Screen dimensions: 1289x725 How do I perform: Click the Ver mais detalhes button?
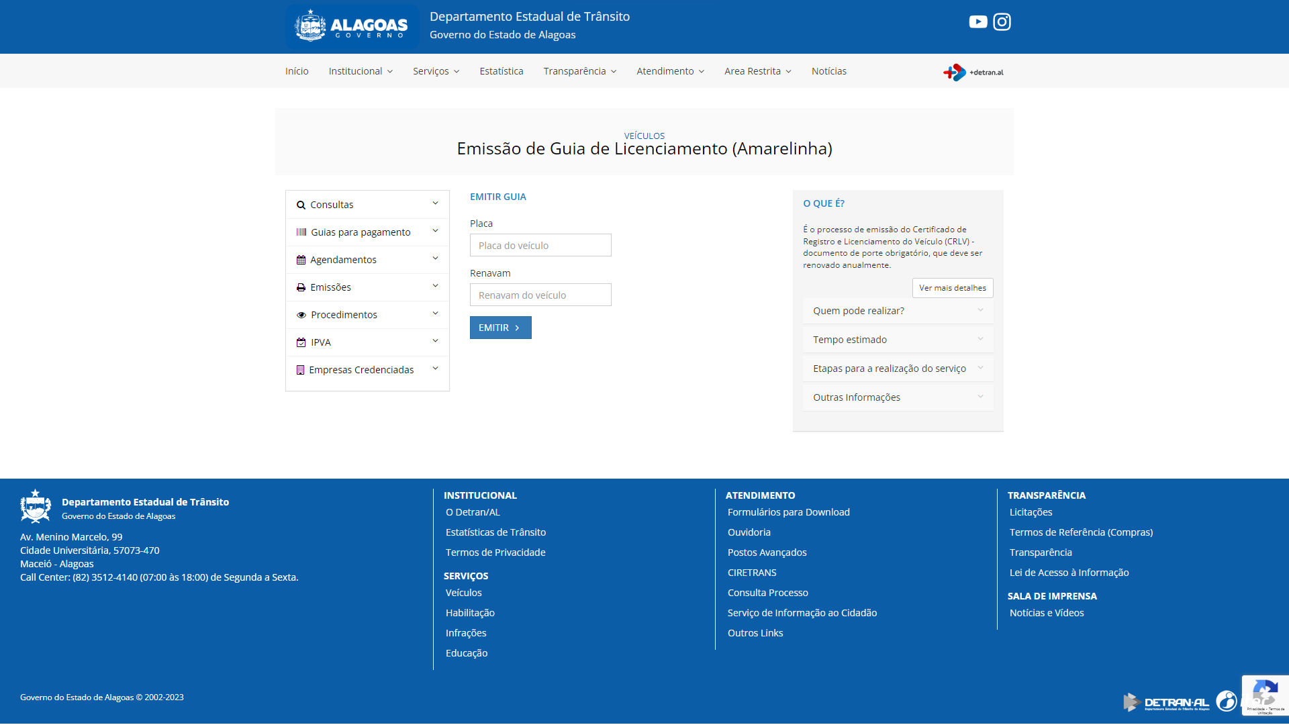952,288
